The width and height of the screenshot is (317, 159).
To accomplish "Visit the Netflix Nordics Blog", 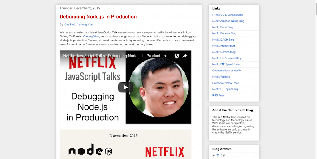I will tap(224, 52).
